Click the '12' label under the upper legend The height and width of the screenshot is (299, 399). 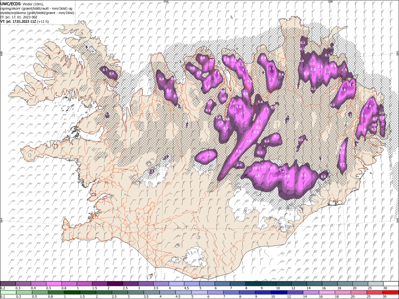tap(293, 288)
